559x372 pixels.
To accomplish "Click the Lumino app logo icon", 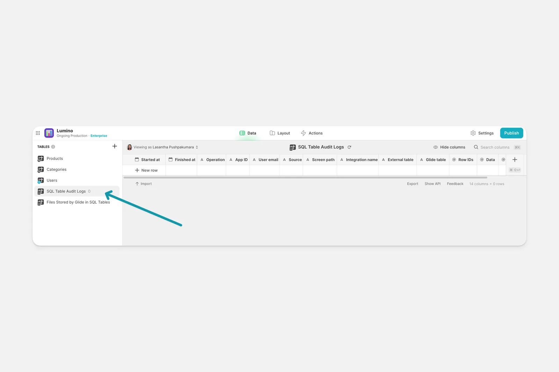I will point(49,133).
